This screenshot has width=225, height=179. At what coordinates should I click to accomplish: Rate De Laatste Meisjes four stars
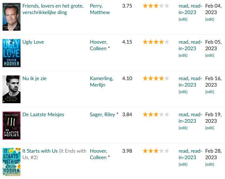point(161,114)
